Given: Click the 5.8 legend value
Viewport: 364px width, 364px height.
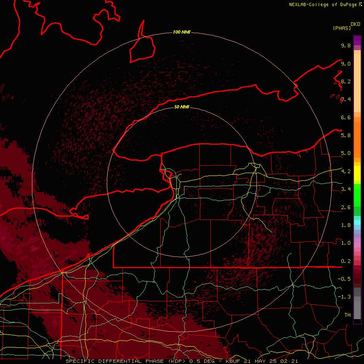Looking at the screenshot, I should pyautogui.click(x=346, y=135).
